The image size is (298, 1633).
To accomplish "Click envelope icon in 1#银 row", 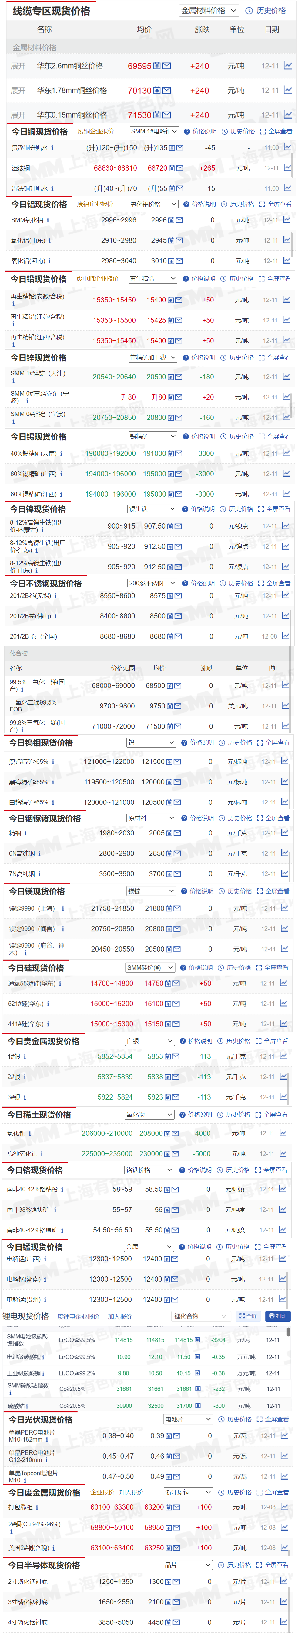I will pos(176,1056).
